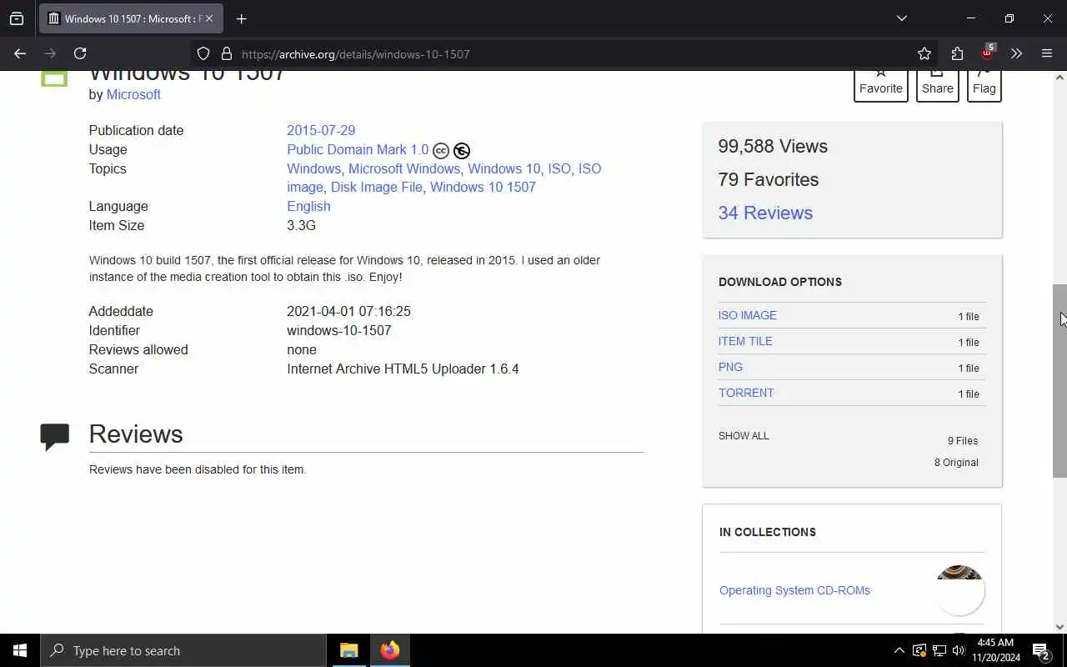
Task: Click the network tray icon
Action: pos(939,650)
